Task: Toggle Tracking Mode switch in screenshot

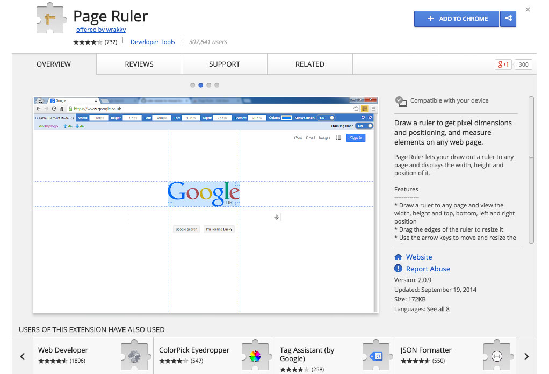Action: (x=364, y=126)
